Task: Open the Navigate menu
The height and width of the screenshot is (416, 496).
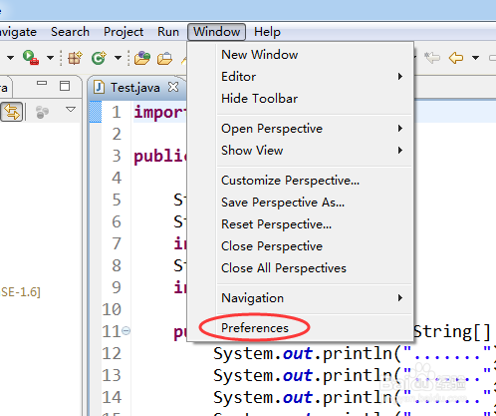Action: pyautogui.click(x=18, y=32)
